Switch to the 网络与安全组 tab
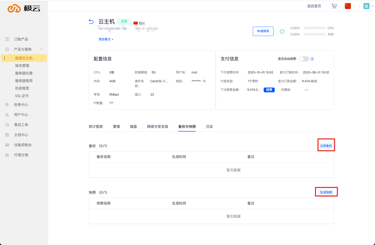This screenshot has height=245, width=375. (158, 127)
